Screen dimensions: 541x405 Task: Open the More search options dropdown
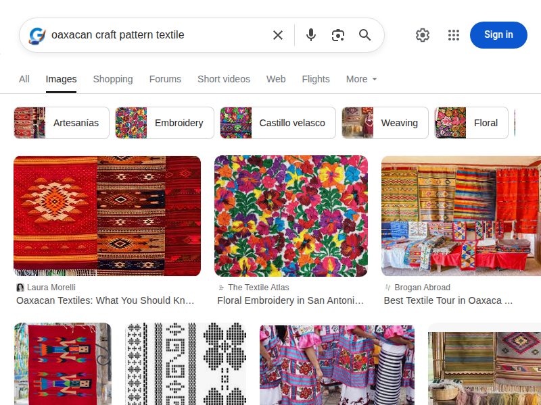tap(361, 79)
